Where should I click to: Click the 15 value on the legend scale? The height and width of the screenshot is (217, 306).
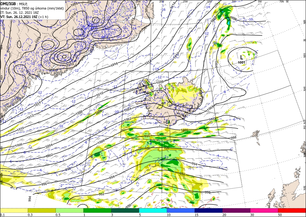pyautogui.click(x=196, y=215)
